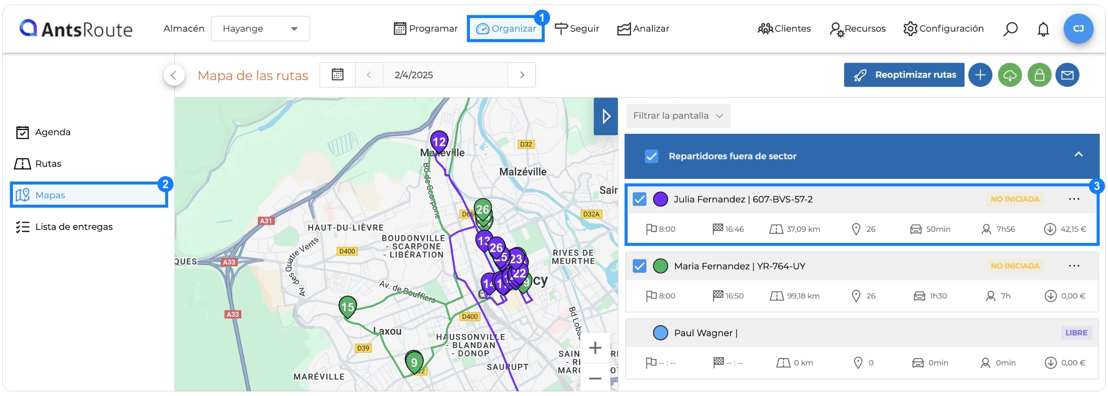Click green map marker 9 near Laxou
This screenshot has width=1108, height=396.
coord(414,362)
